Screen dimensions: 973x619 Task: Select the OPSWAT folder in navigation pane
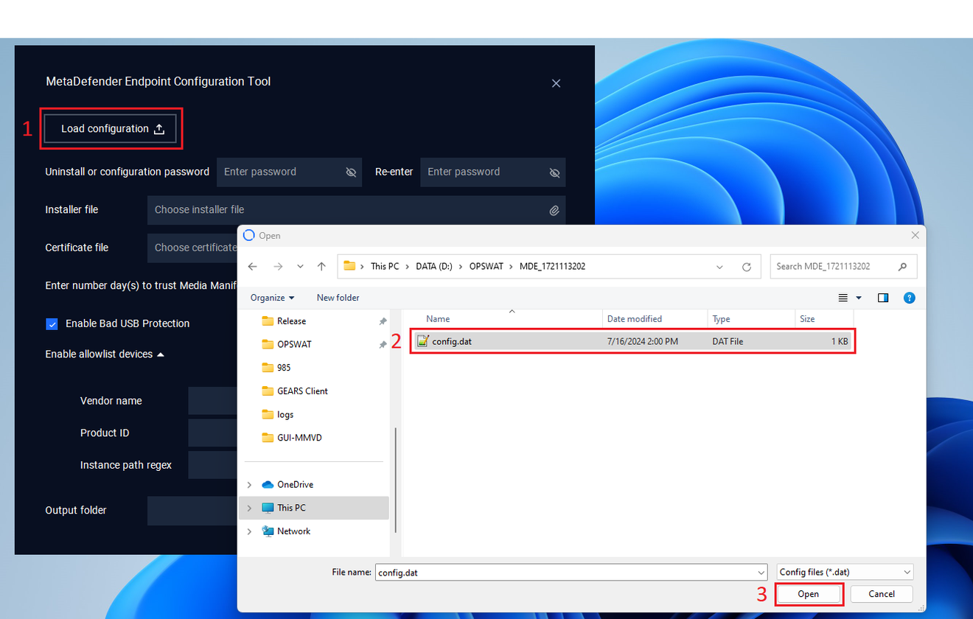294,344
